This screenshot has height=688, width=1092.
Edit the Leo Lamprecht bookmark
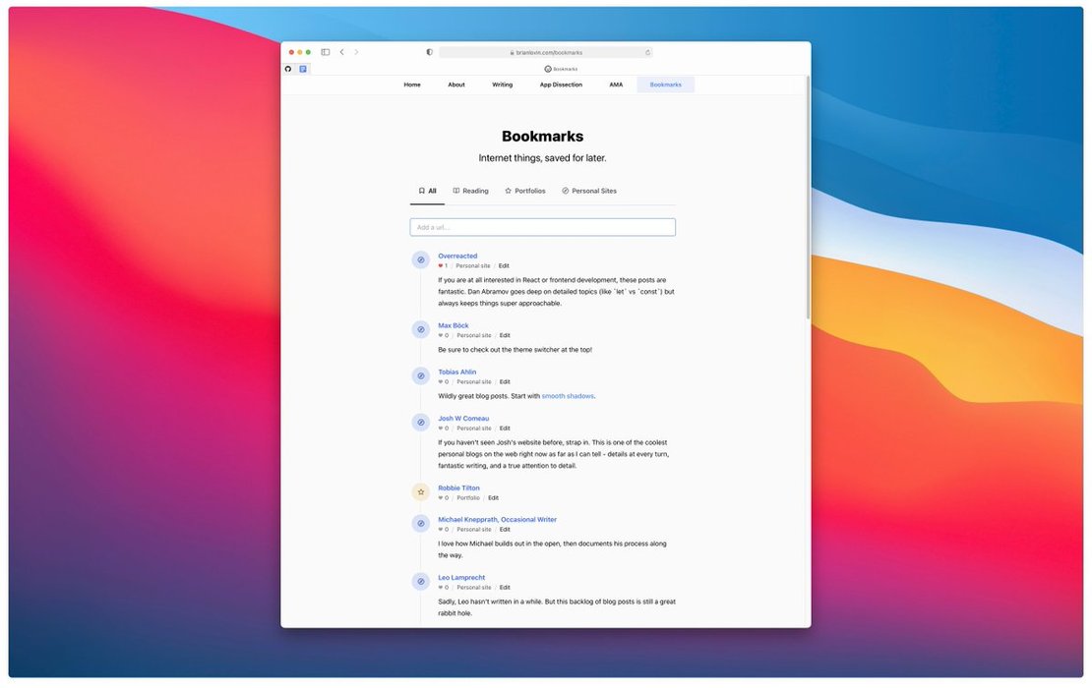tap(505, 588)
